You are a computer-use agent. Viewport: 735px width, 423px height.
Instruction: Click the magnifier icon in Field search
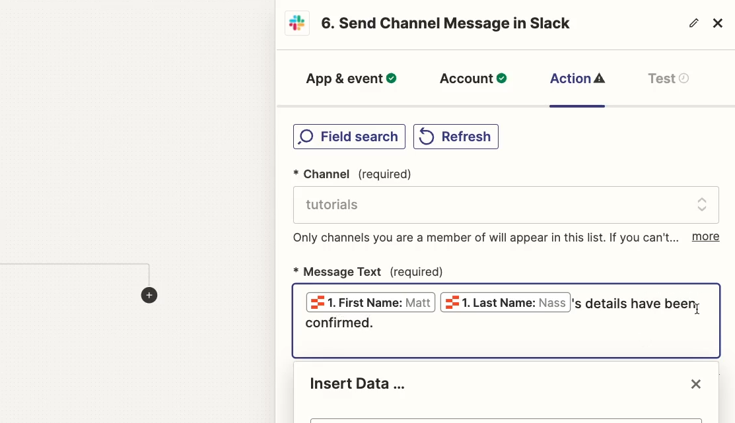306,137
